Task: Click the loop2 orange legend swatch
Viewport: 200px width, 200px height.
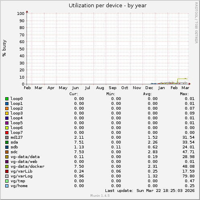Action: [7, 108]
